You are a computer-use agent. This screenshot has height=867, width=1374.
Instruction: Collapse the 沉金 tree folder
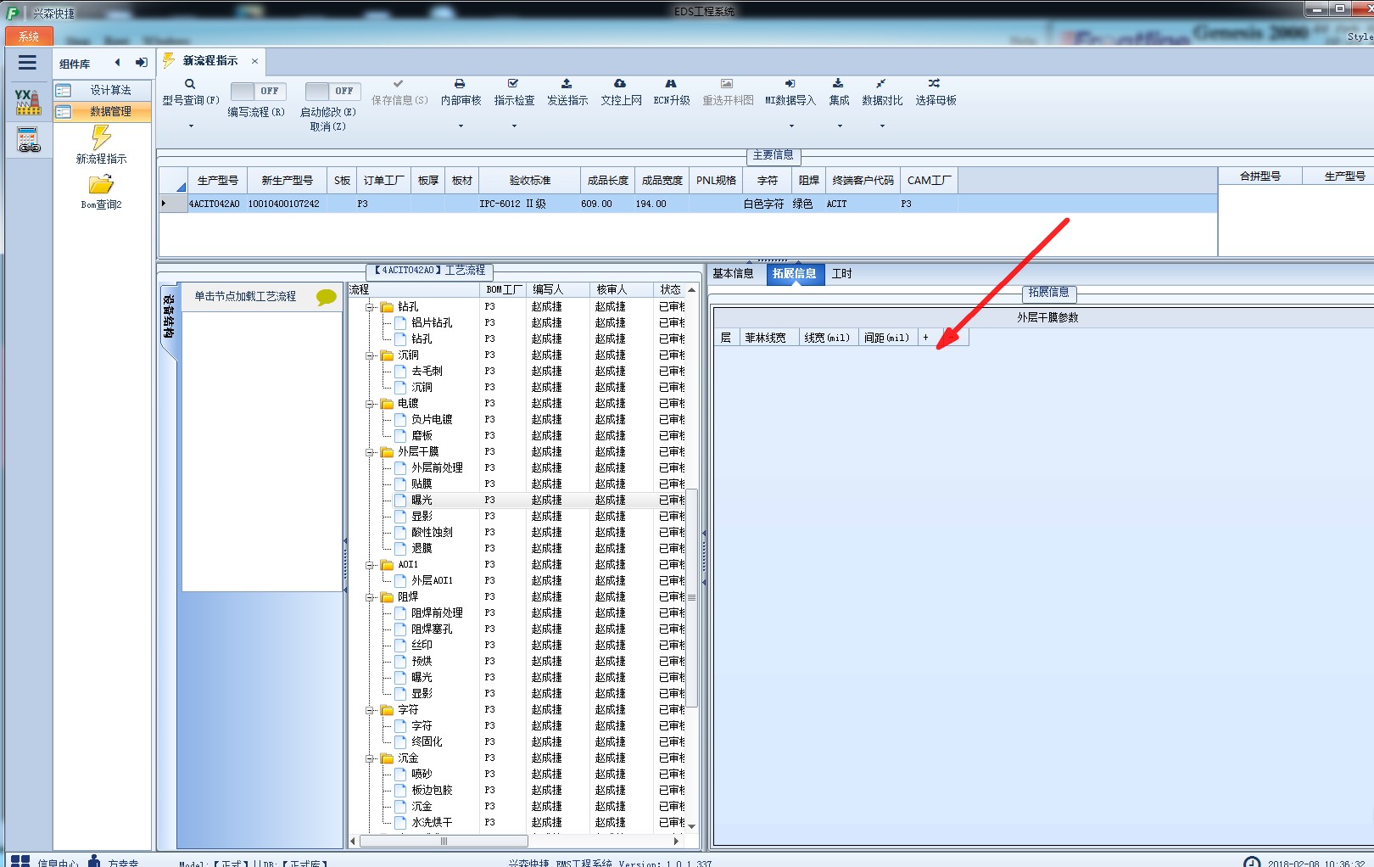(x=370, y=758)
